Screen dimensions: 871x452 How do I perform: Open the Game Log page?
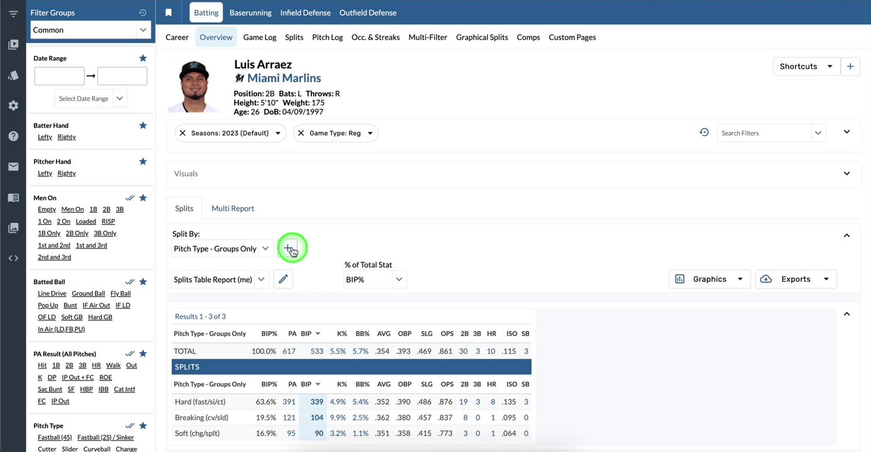[260, 37]
